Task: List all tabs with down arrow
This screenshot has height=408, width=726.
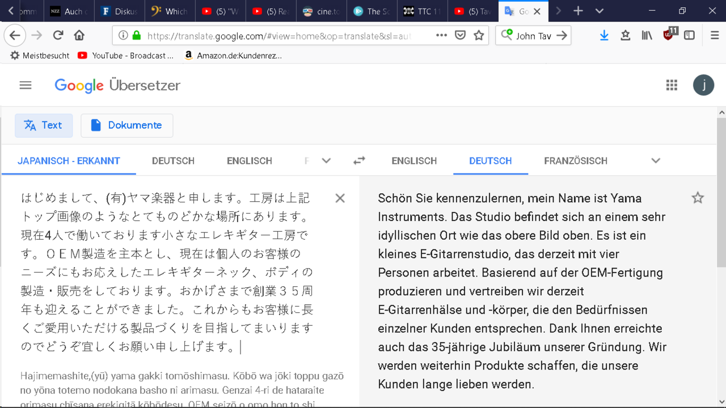Action: [600, 11]
